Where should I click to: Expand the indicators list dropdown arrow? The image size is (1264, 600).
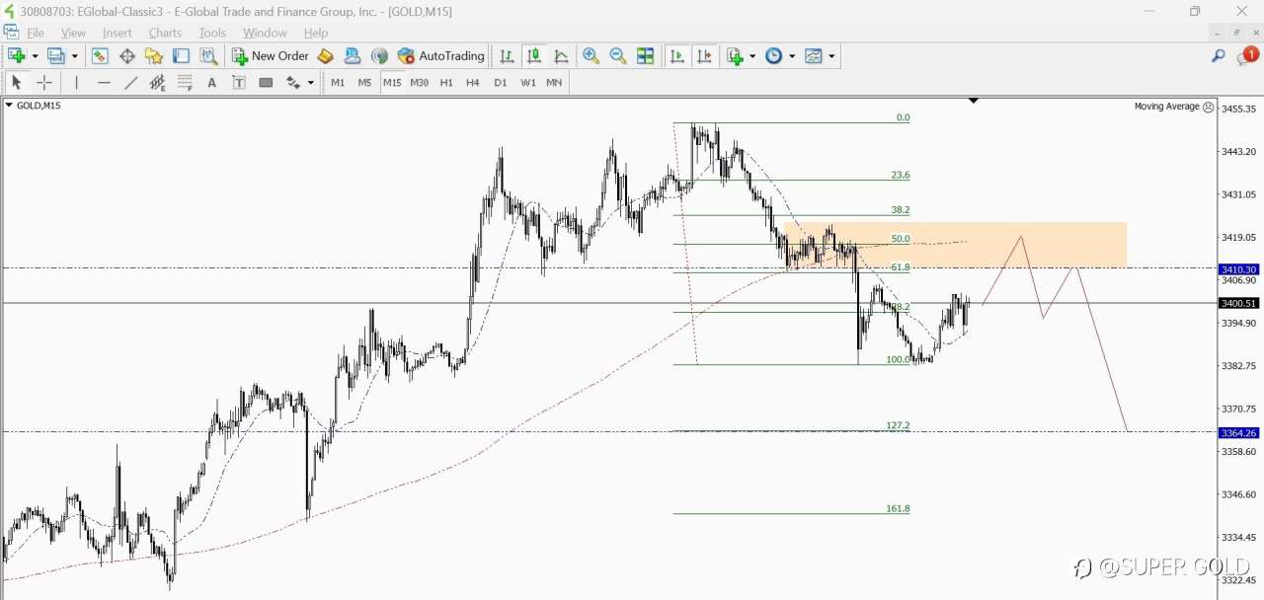tap(752, 56)
